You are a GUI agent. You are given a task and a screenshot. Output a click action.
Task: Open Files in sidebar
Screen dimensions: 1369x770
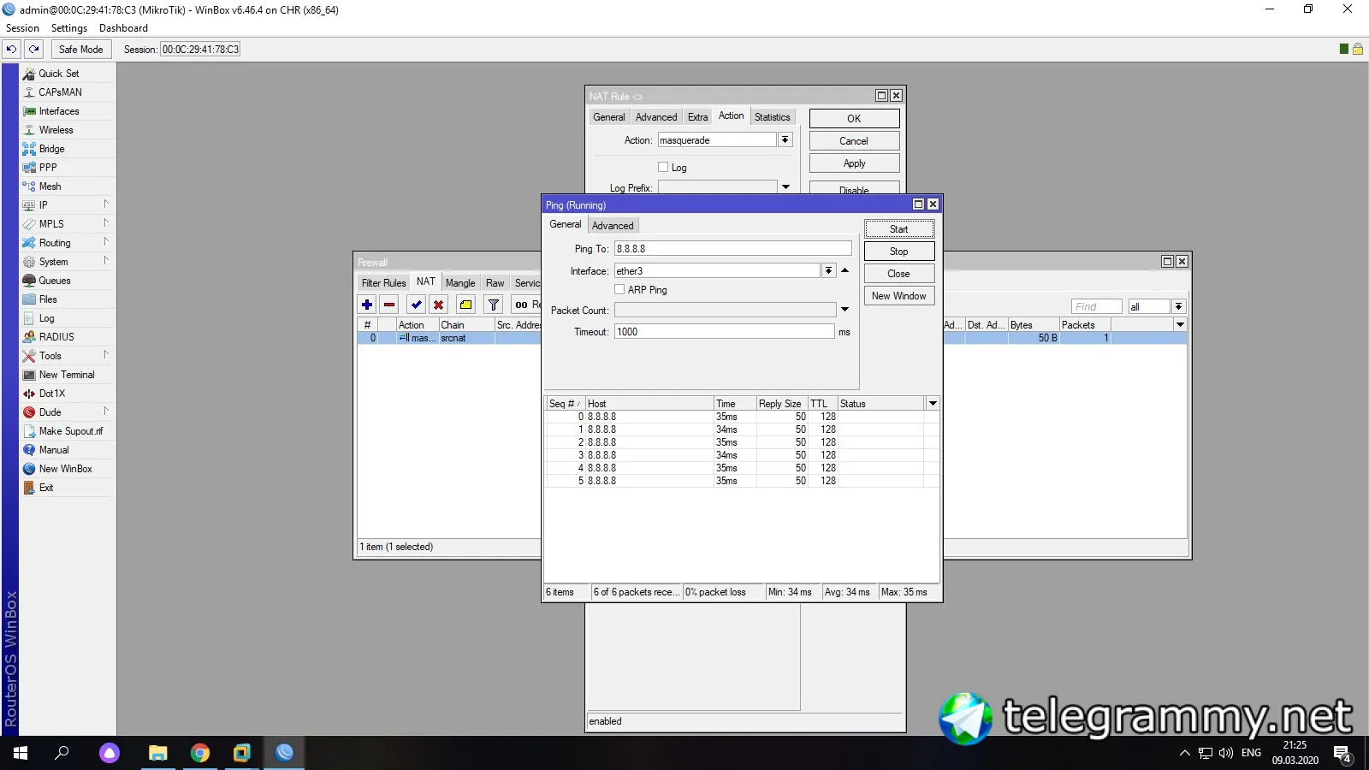pos(48,299)
